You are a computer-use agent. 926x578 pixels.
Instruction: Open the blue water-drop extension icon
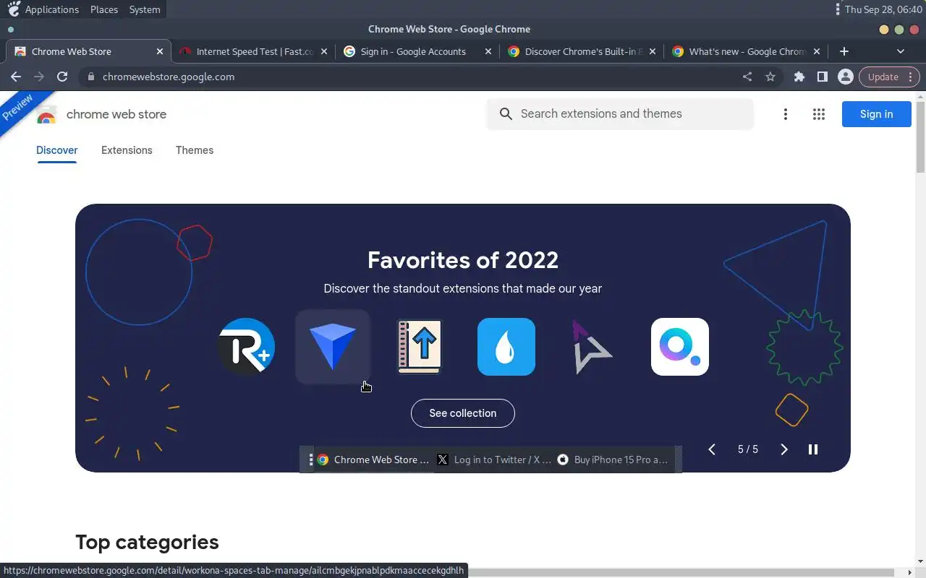tap(506, 347)
